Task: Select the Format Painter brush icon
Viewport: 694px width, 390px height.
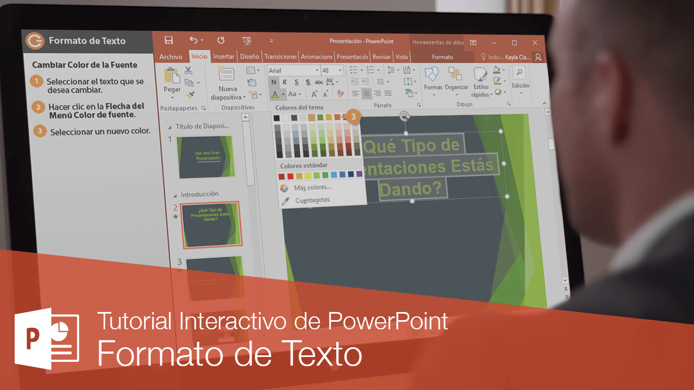Action: (190, 95)
